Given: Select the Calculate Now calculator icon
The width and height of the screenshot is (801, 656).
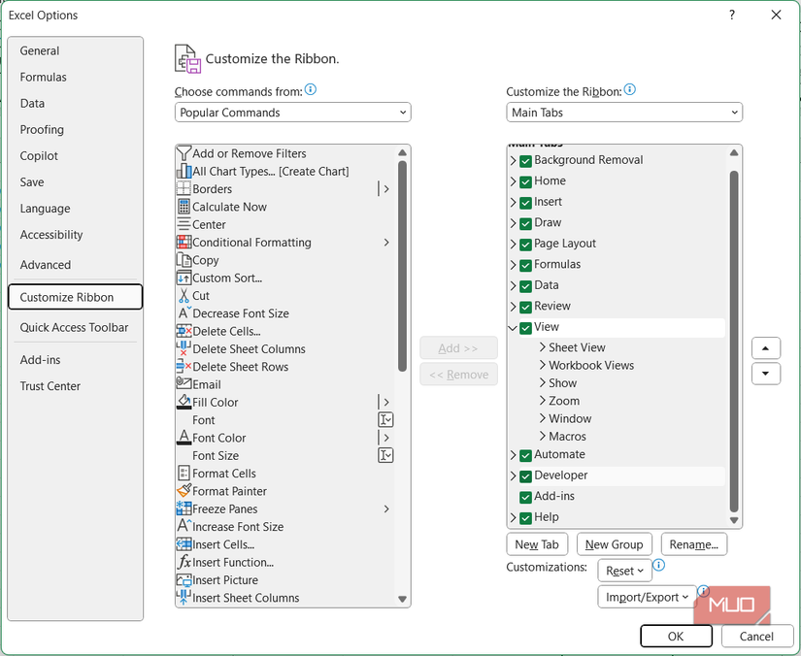Looking at the screenshot, I should pos(184,207).
